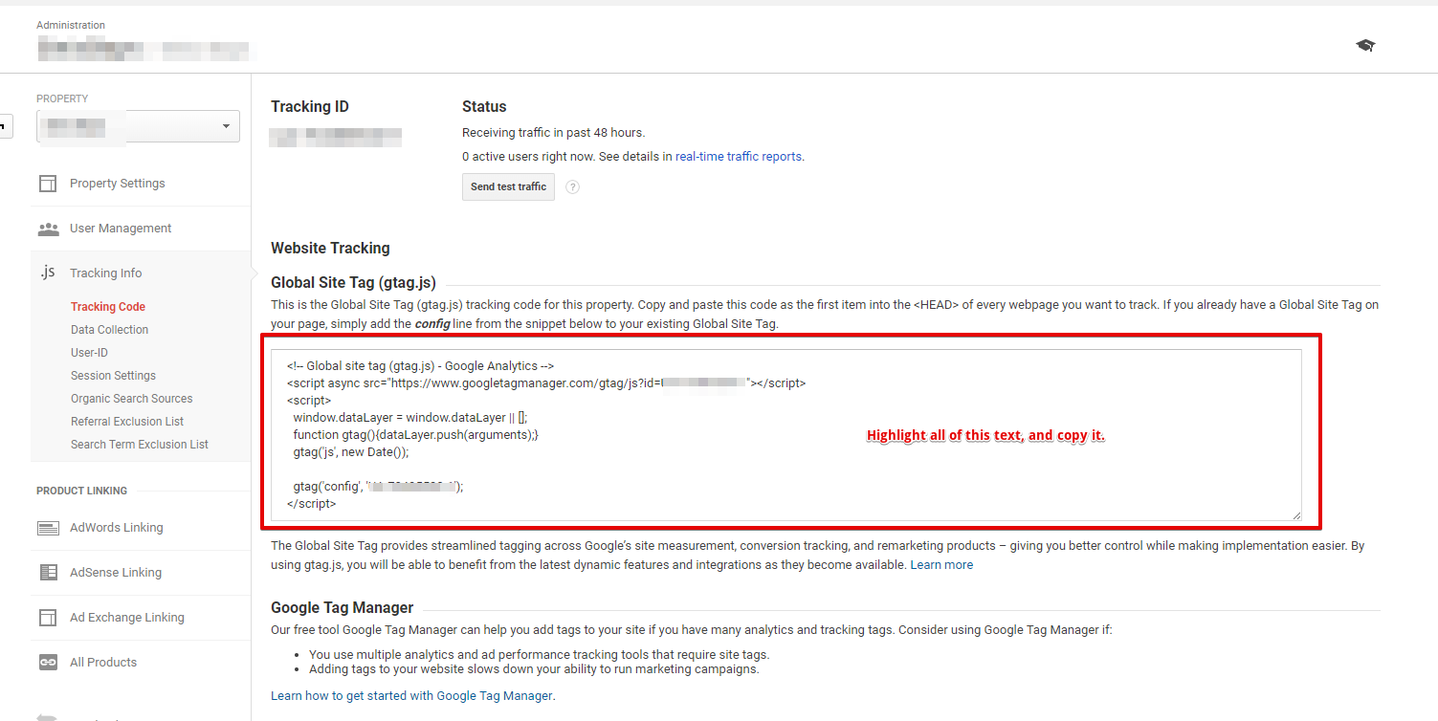The width and height of the screenshot is (1438, 721).
Task: Open real-time traffic reports link
Action: click(739, 156)
